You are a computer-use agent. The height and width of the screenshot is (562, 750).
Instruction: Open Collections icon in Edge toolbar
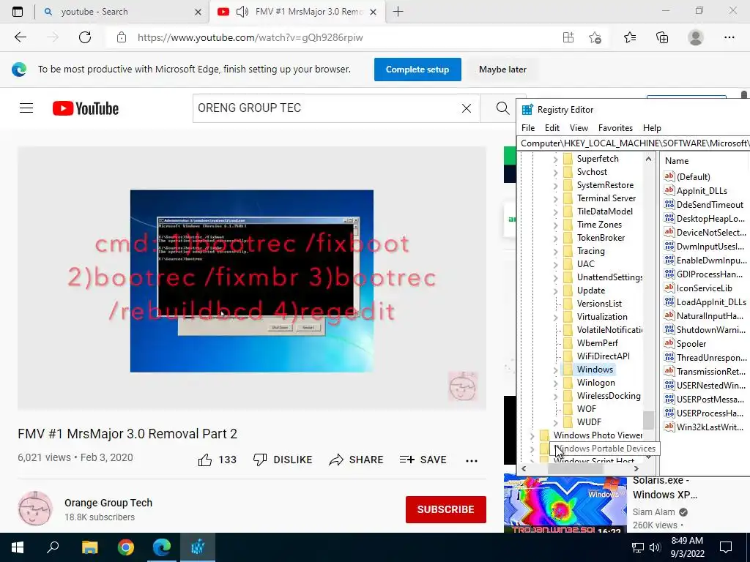point(662,37)
